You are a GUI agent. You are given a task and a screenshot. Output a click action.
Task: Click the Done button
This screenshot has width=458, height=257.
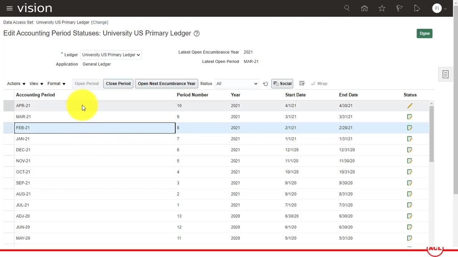pos(425,34)
